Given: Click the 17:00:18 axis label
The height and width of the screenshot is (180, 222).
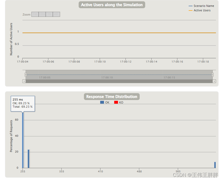Looking at the screenshot, I should 203,62.
